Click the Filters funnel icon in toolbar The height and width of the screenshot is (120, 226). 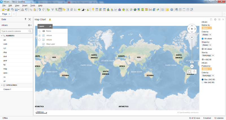pos(52,10)
